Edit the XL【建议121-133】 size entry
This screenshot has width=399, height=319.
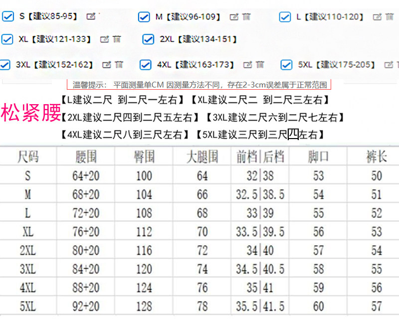click(104, 39)
